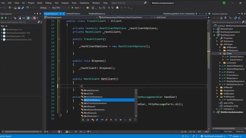This screenshot has height=138, width=246.
Task: Open the Extensions menu
Action: [x=84, y=3]
